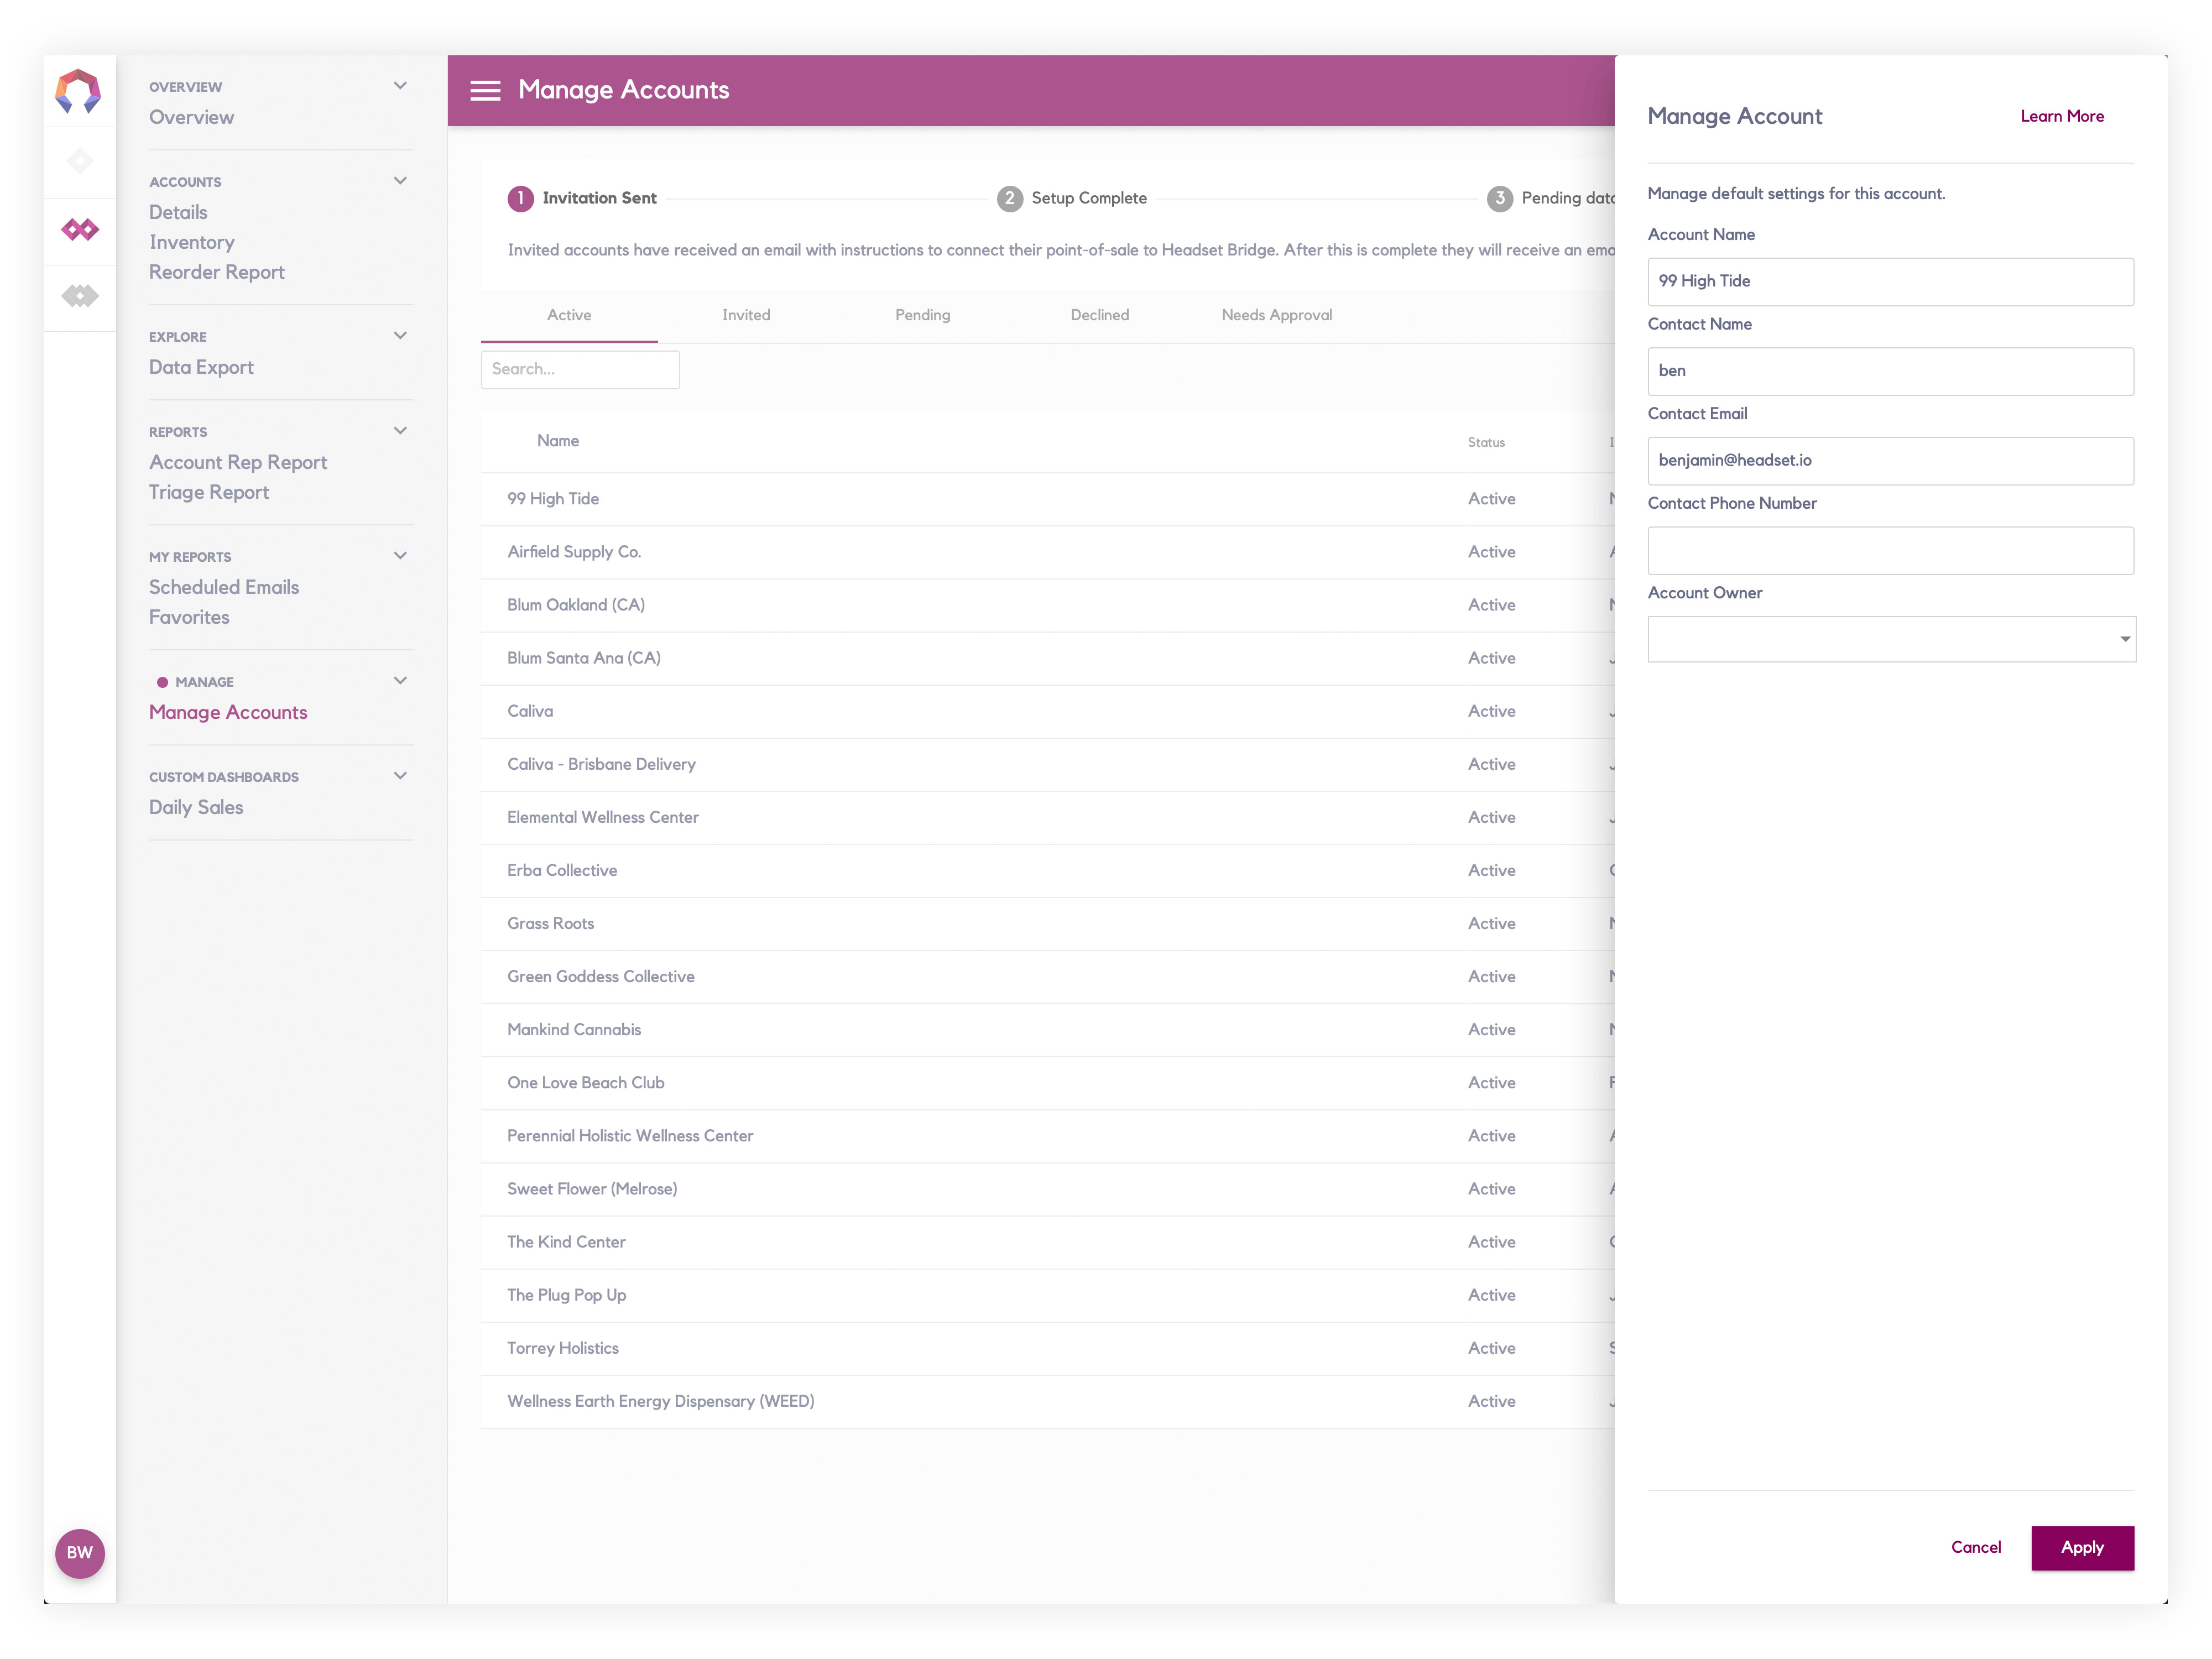Switch to the Active tab
Image resolution: width=2212 pixels, height=1659 pixels.
(x=569, y=315)
